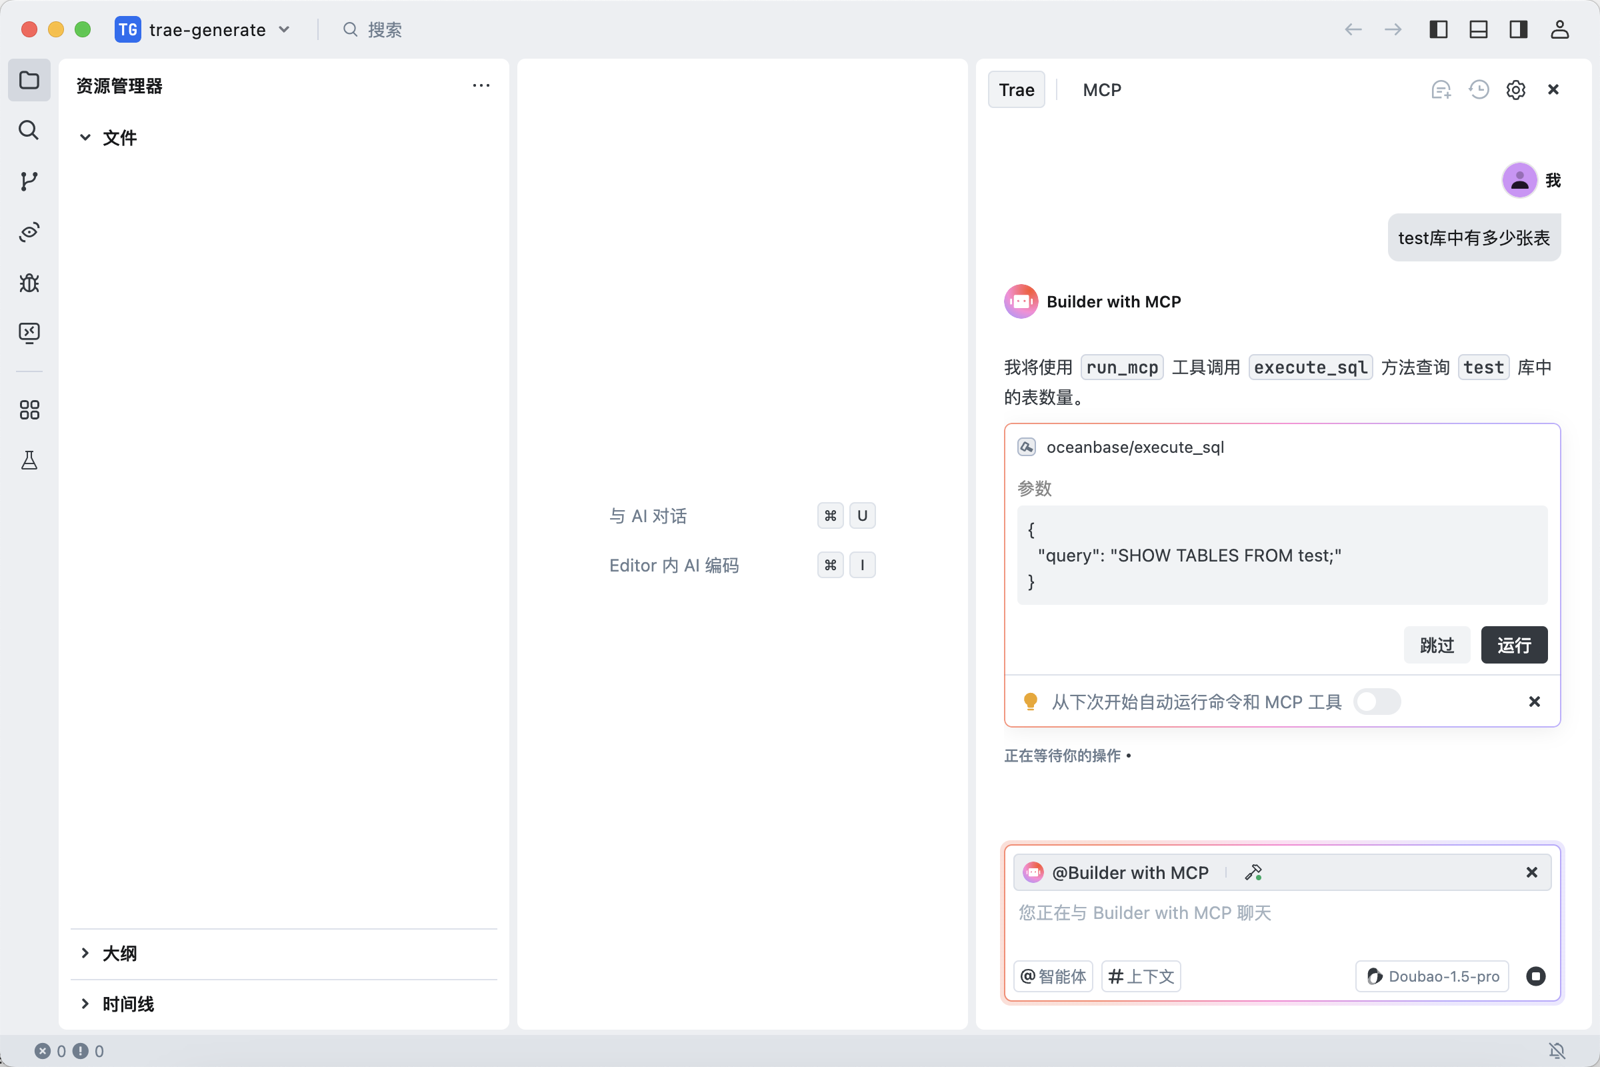1600x1067 pixels.
Task: Switch to the MCP tab
Action: point(1101,90)
